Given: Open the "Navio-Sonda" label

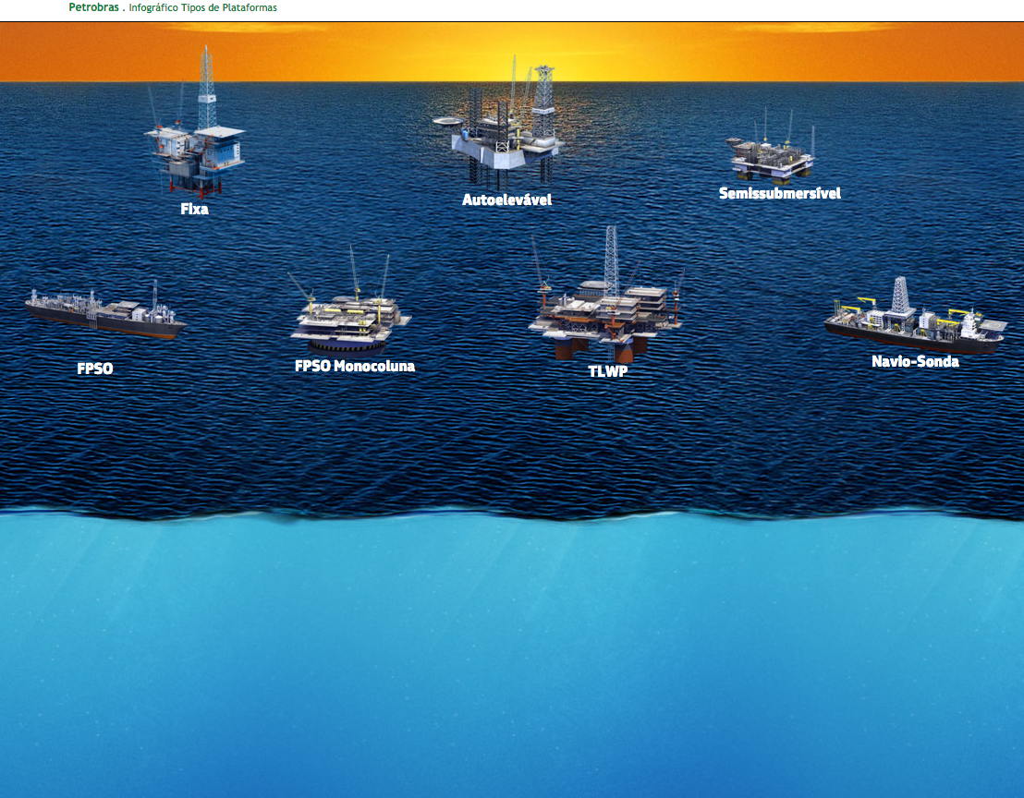Looking at the screenshot, I should coord(915,361).
